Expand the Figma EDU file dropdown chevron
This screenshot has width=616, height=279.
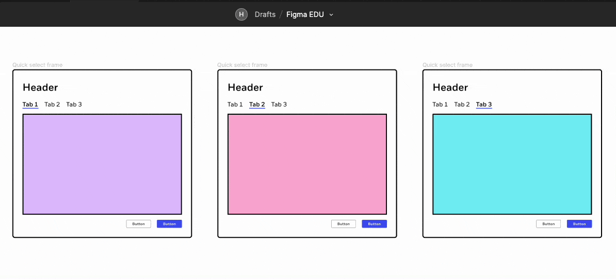(x=331, y=15)
